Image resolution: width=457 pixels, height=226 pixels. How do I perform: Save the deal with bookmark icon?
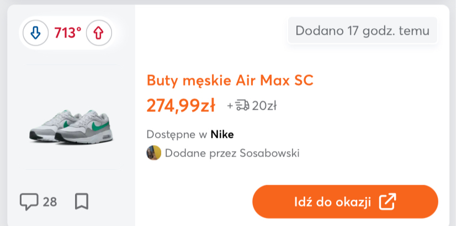click(82, 202)
